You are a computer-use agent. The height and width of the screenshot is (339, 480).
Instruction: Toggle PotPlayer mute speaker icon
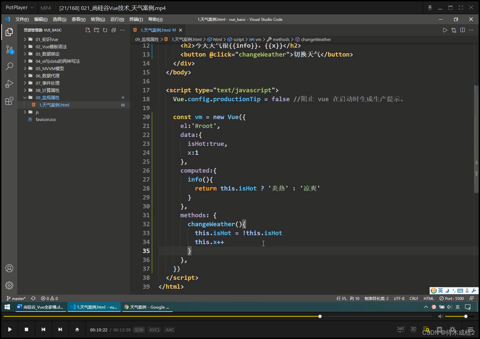pyautogui.click(x=440, y=317)
